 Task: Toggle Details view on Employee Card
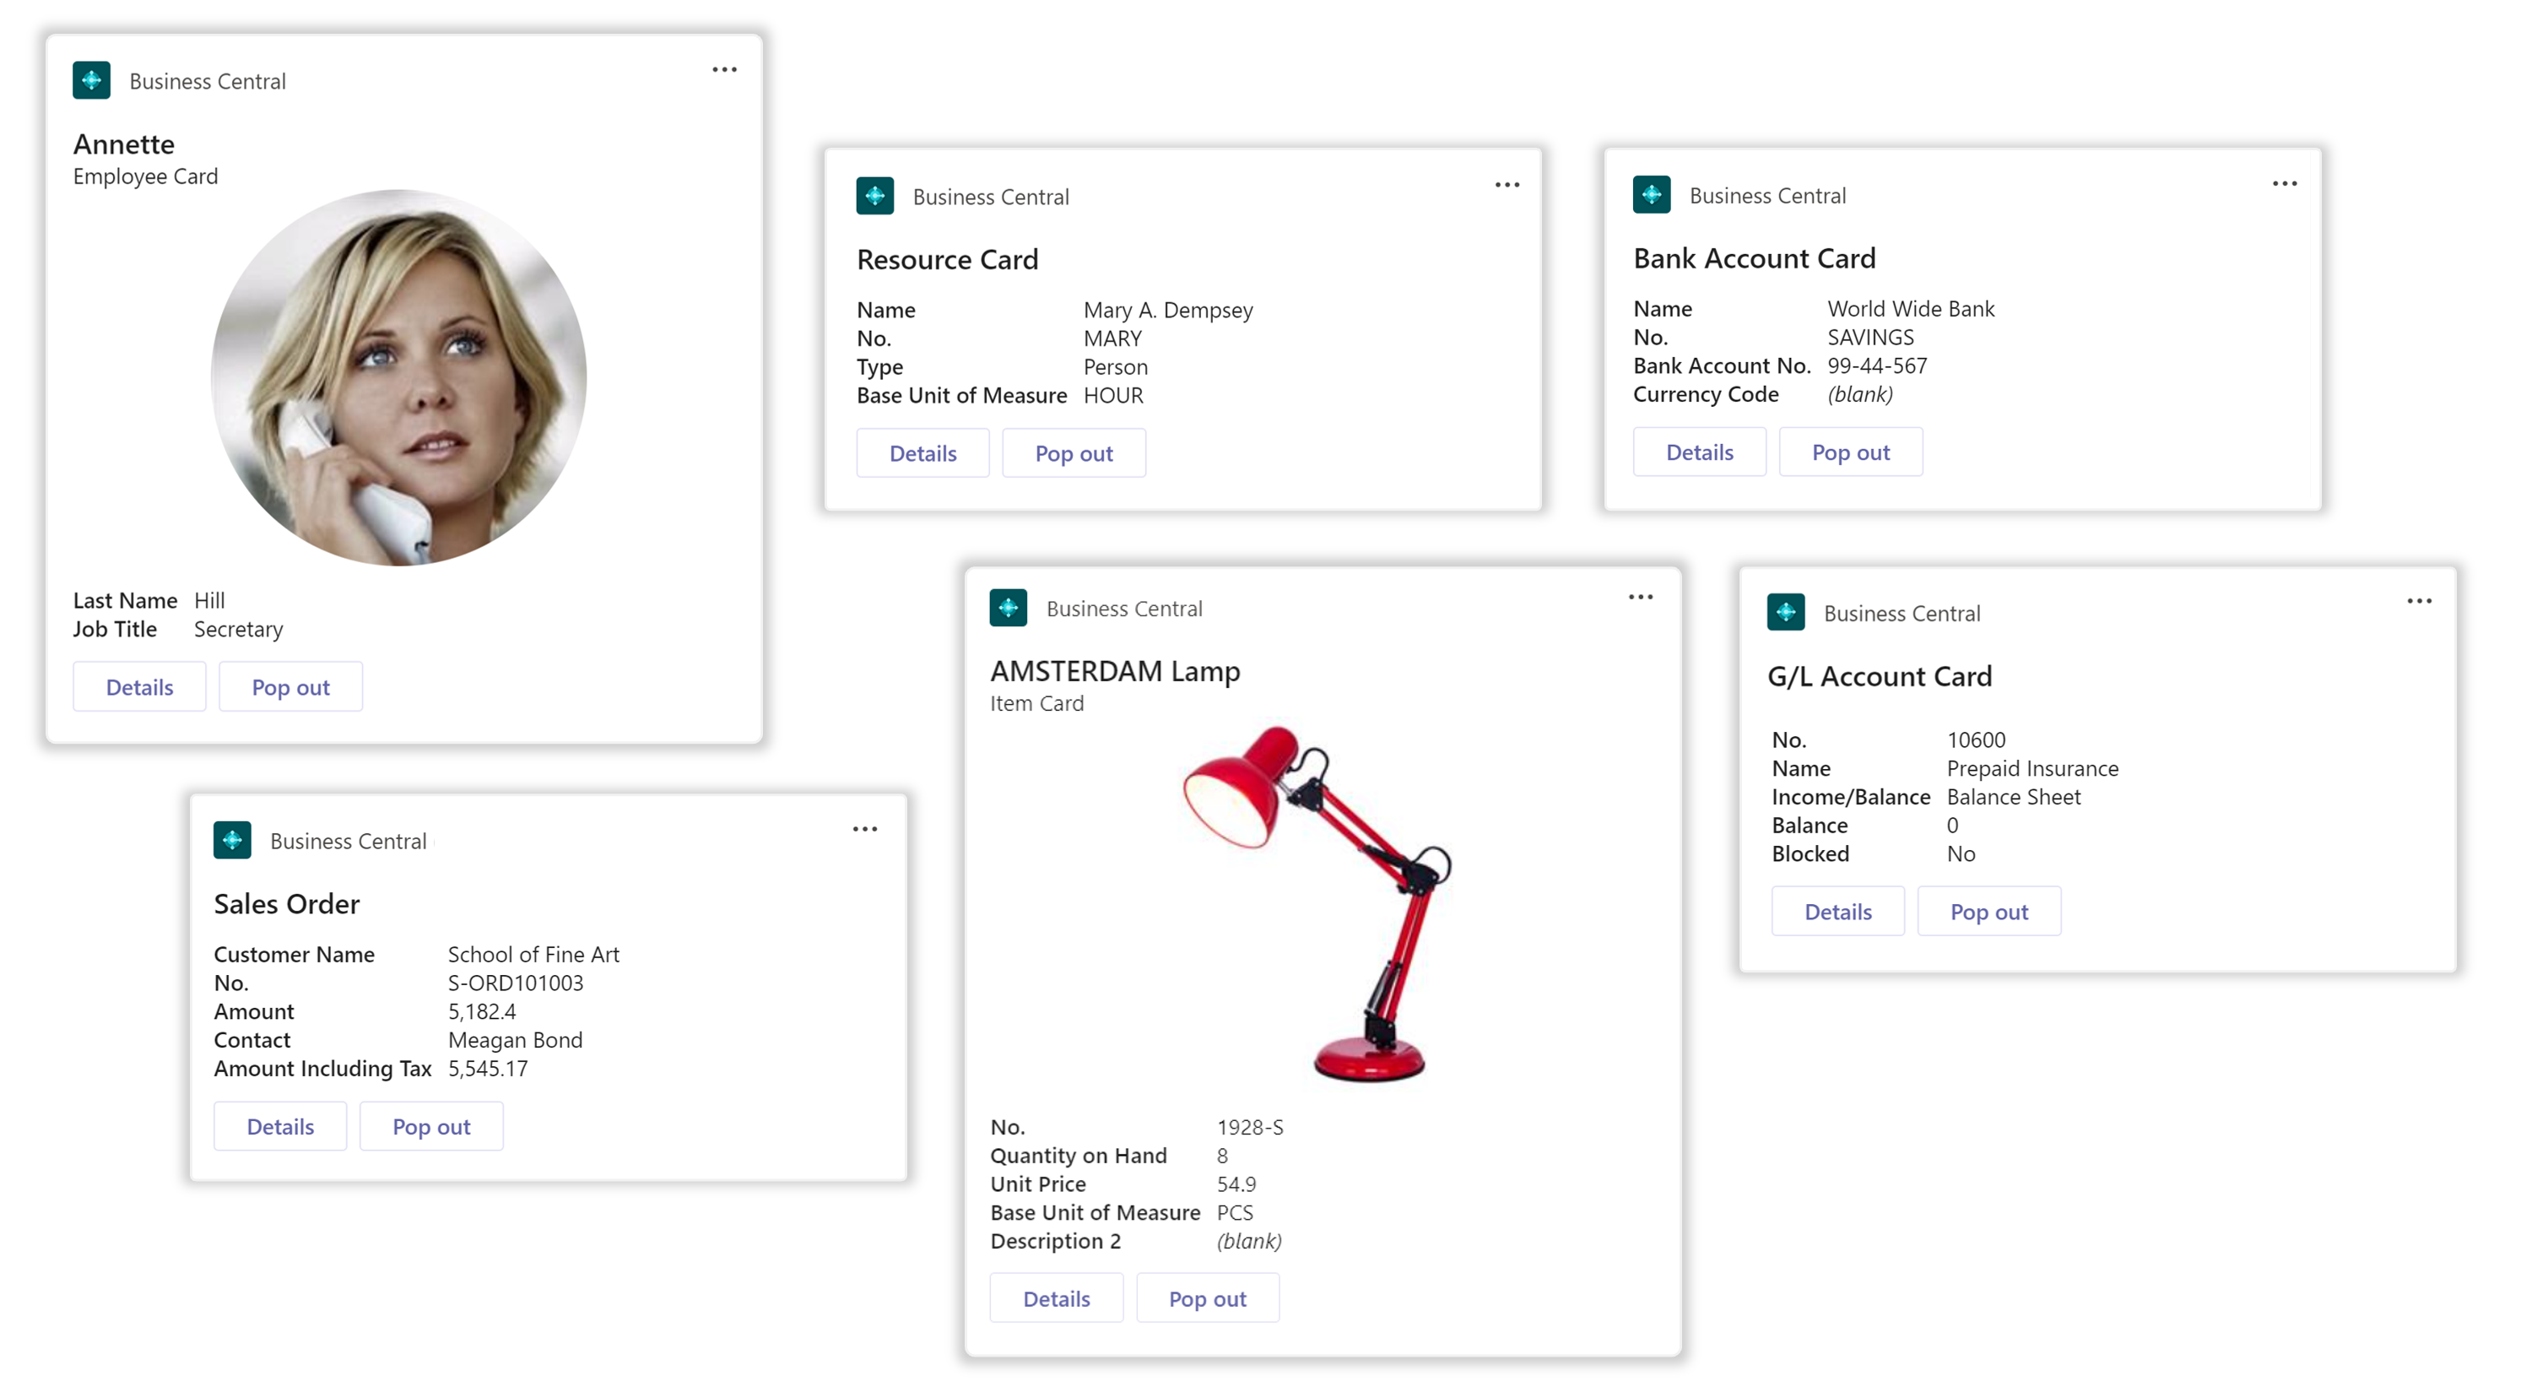[x=138, y=685]
